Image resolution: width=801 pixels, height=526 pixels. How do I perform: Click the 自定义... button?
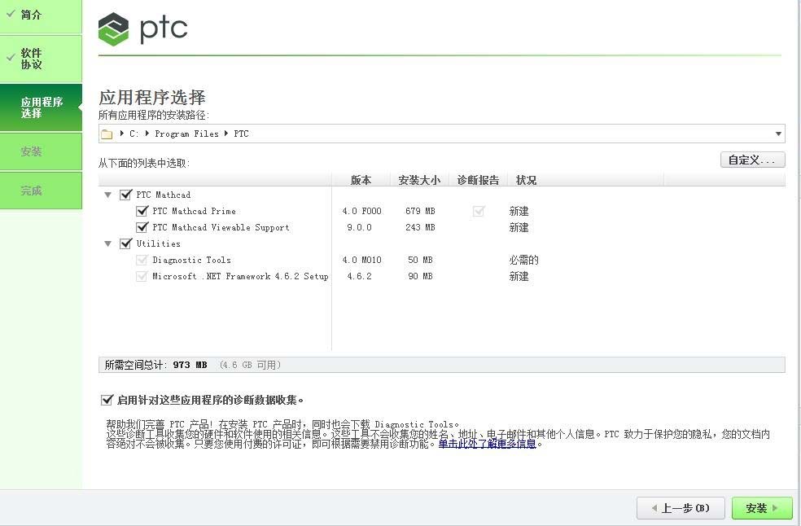click(x=752, y=160)
